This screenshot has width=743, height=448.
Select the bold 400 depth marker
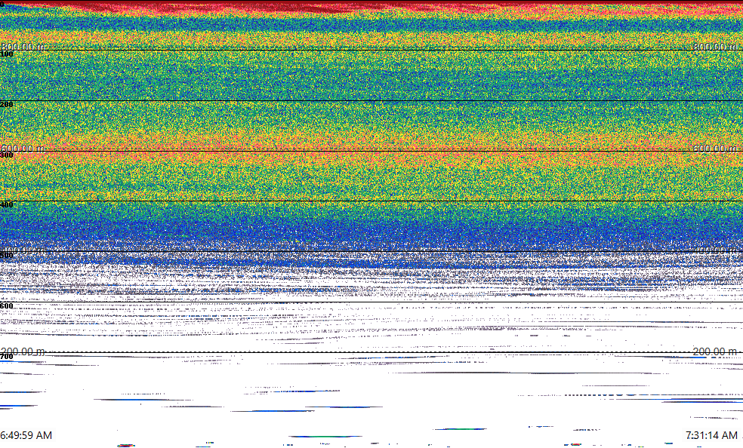point(7,205)
